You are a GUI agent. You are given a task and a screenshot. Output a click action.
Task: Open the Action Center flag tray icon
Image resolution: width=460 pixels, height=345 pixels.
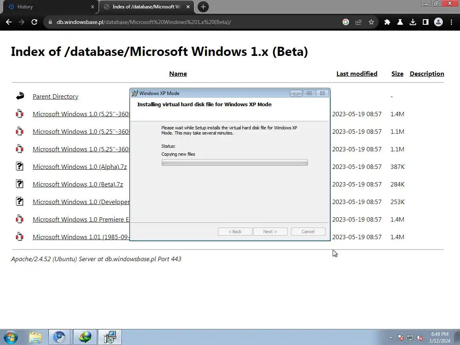[401, 338]
